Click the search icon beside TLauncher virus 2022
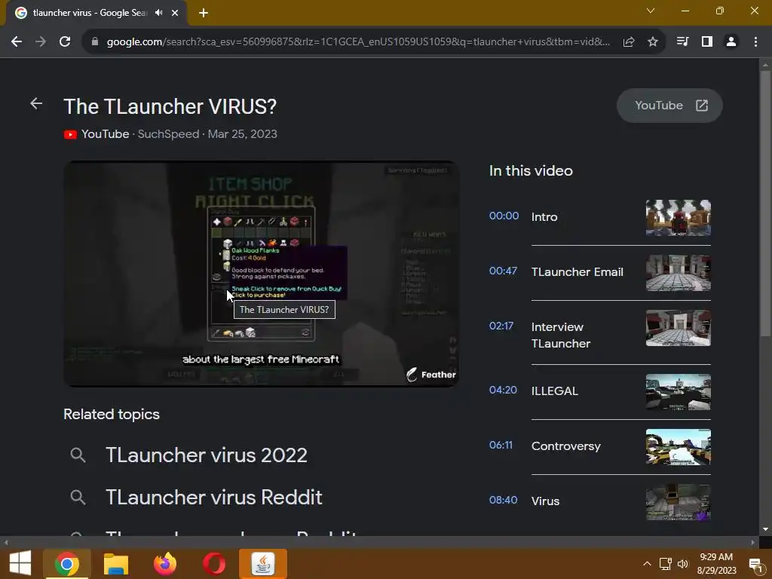The image size is (772, 579). pyautogui.click(x=78, y=455)
